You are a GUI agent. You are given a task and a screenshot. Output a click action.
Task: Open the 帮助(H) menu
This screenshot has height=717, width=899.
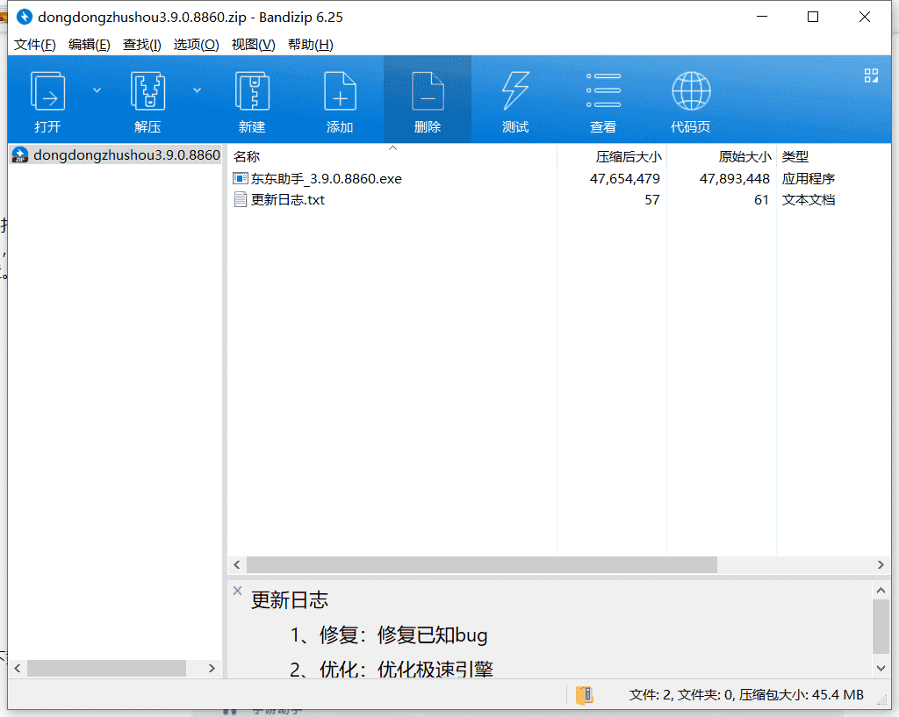click(310, 45)
